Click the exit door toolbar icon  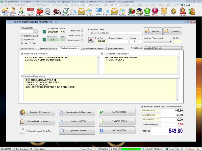192,11
